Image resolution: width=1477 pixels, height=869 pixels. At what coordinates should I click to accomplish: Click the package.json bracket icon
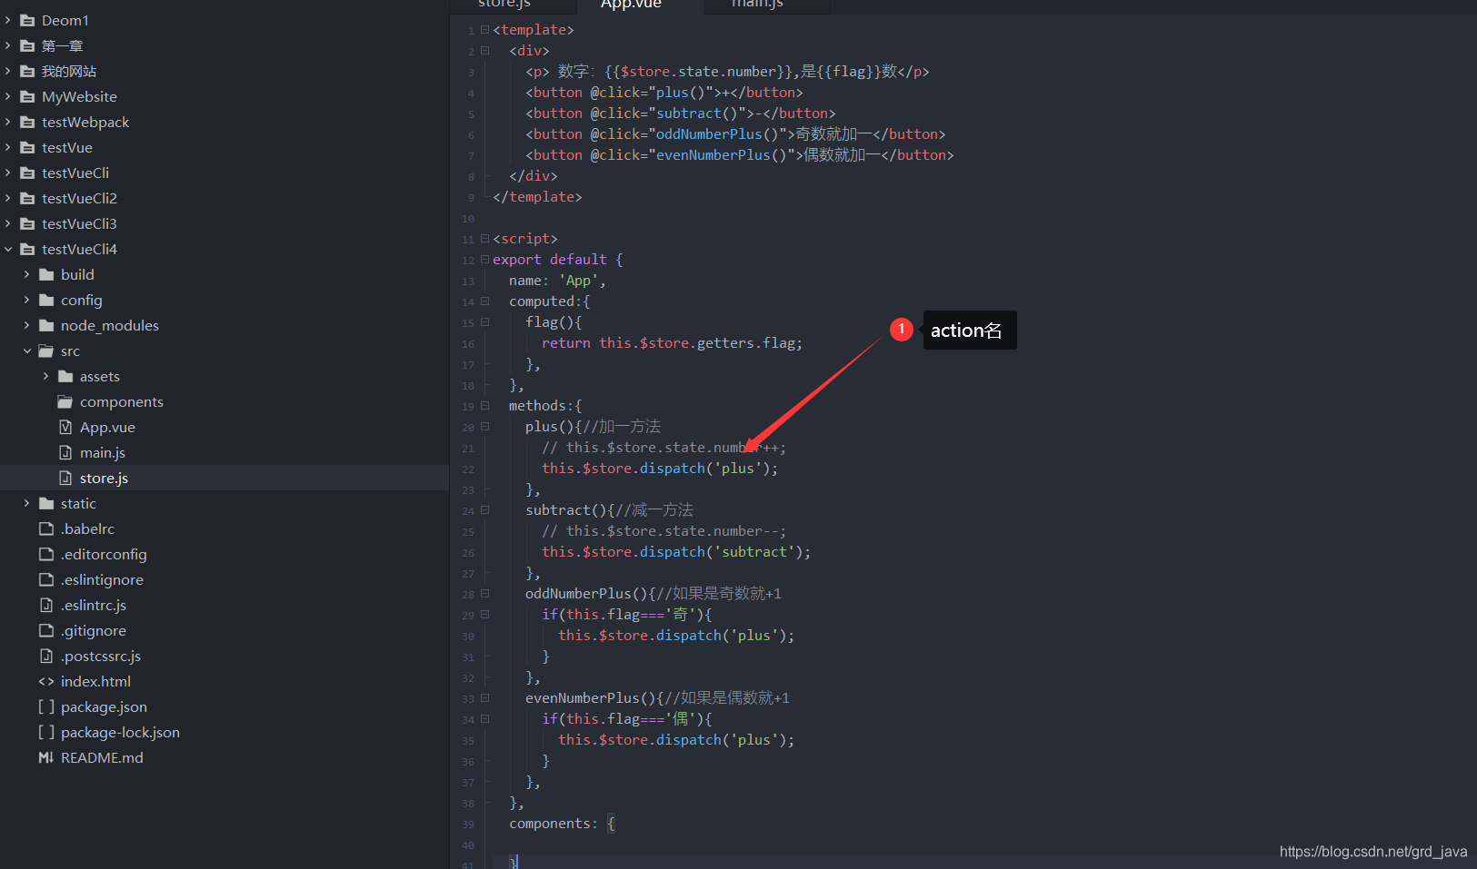click(x=46, y=706)
